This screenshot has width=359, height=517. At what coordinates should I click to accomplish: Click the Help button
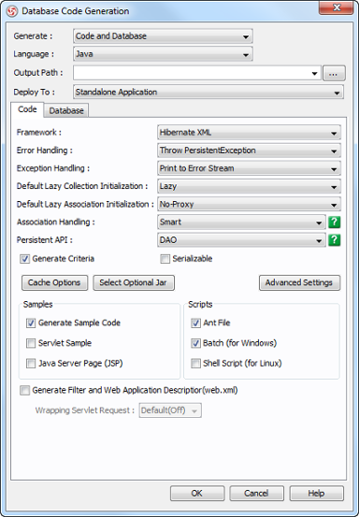pyautogui.click(x=317, y=494)
